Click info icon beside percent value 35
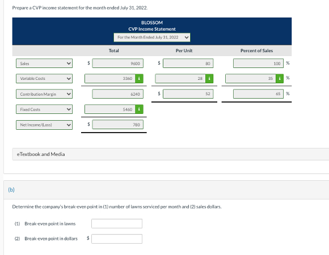329x255 pixels. tap(280, 79)
